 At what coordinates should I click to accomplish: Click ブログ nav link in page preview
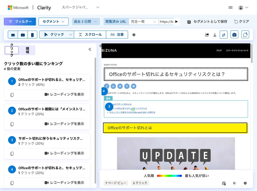pyautogui.click(x=219, y=50)
